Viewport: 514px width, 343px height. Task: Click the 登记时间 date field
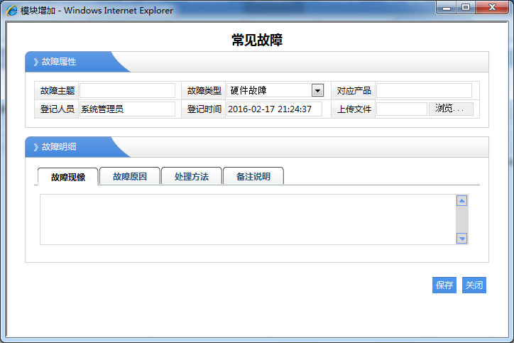[274, 109]
